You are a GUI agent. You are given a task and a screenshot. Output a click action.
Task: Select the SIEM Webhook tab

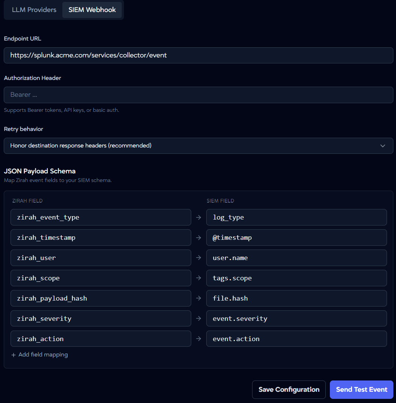coord(92,10)
